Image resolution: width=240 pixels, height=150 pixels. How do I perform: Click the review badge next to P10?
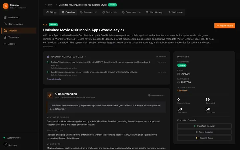pyautogui.click(x=53, y=24)
